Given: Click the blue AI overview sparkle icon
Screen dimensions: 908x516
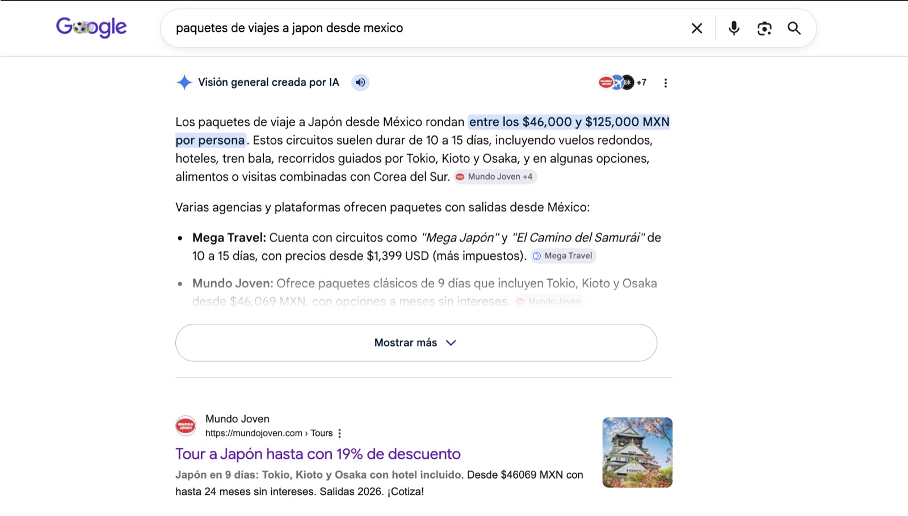Looking at the screenshot, I should tap(184, 82).
